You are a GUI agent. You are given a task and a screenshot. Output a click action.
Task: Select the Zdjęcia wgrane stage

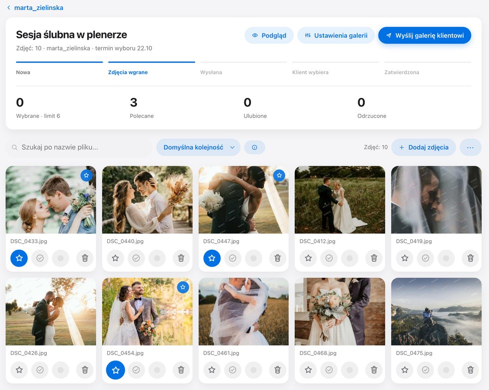click(152, 68)
